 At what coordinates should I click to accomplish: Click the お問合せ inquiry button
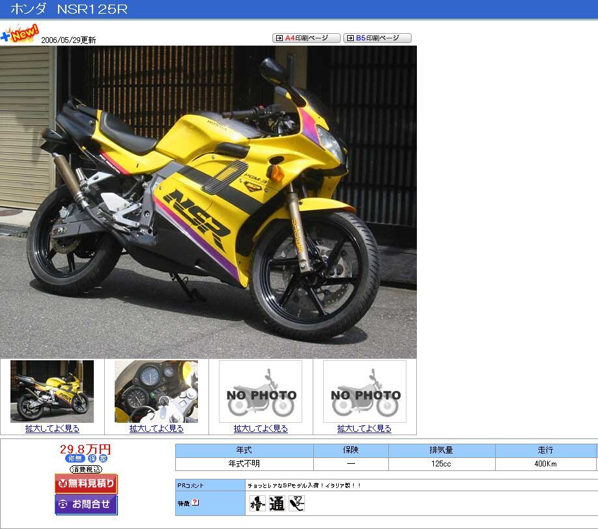[x=86, y=505]
